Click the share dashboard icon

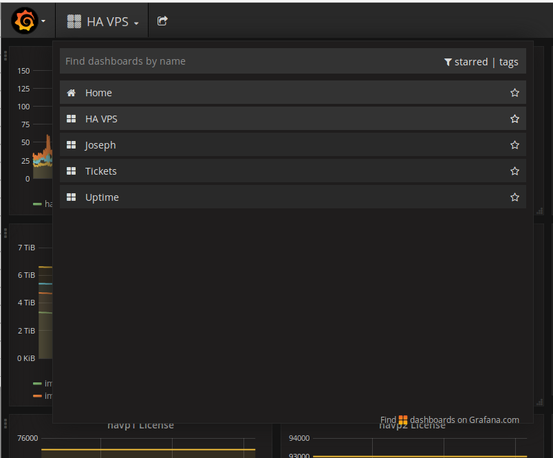162,21
